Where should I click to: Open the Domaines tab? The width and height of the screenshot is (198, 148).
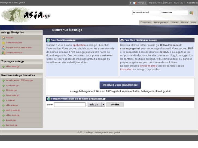click(145, 23)
